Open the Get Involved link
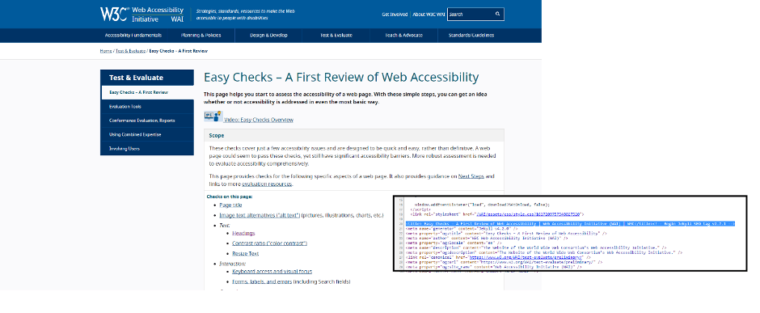This screenshot has height=313, width=760. tap(395, 15)
